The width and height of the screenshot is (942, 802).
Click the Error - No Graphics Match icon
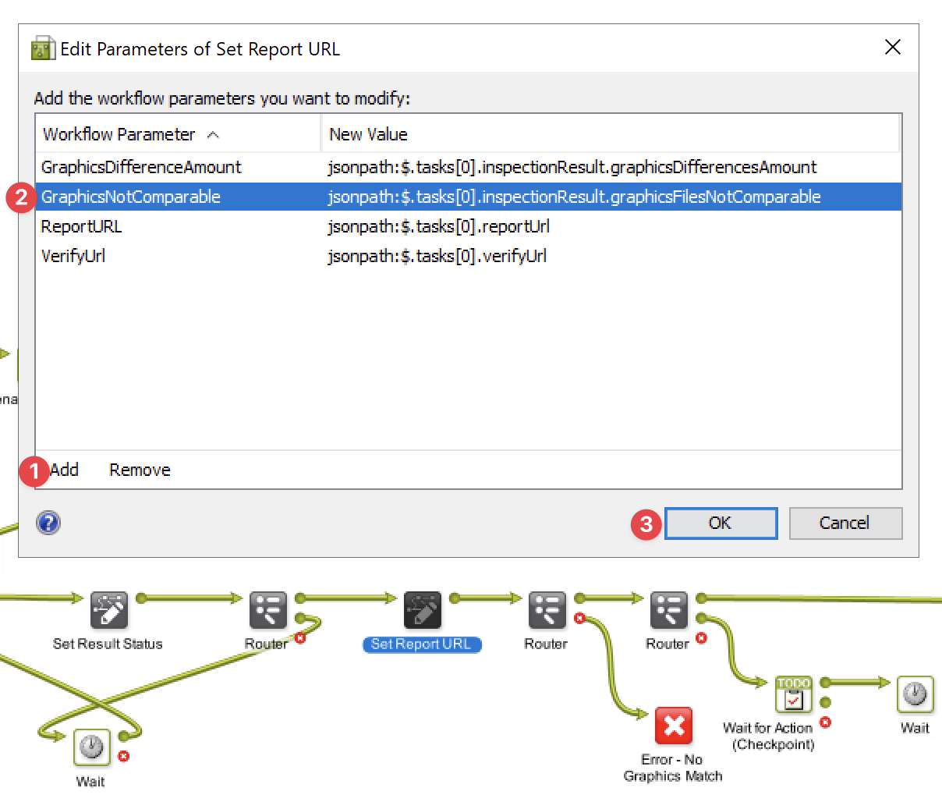(673, 726)
